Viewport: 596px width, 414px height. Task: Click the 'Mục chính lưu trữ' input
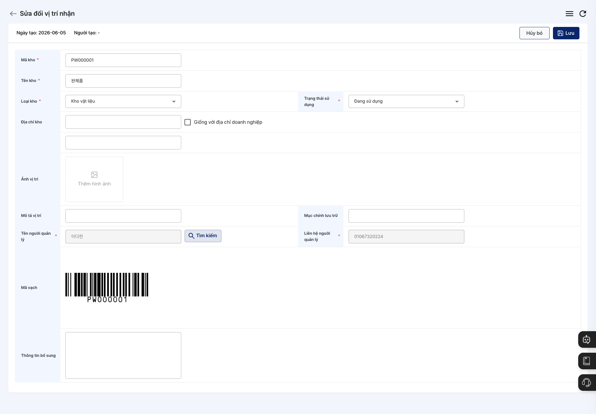[406, 216]
